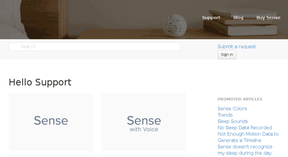Open the Sleep Sounds article
Screen dimensions: 288x157
(232, 121)
